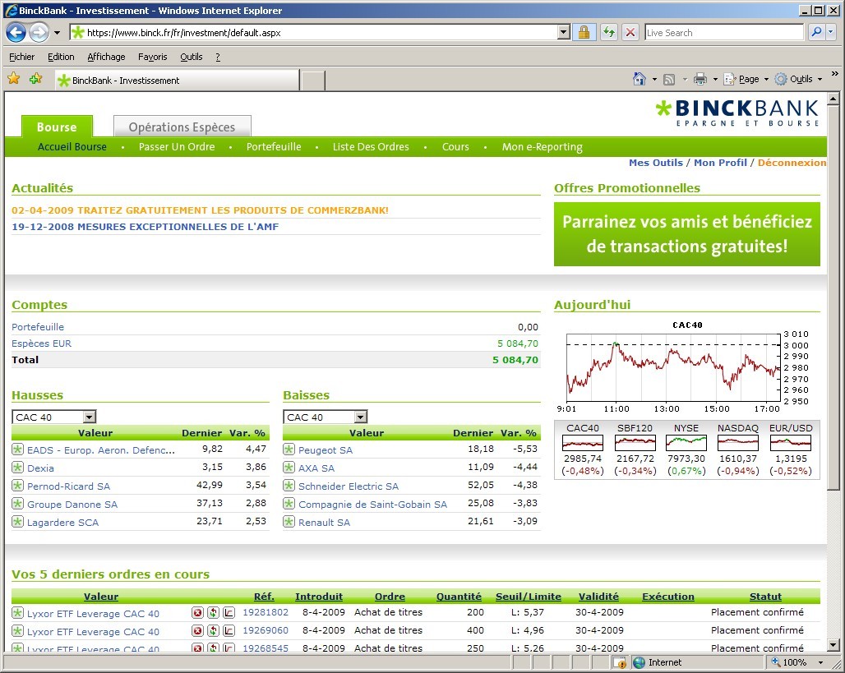Viewport: 845px width, 673px height.
Task: Click the browser Back arrow button
Action: coord(16,32)
